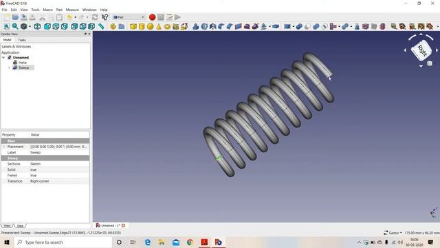The width and height of the screenshot is (440, 248).
Task: Select the Boolean Union tool
Action: point(316,26)
